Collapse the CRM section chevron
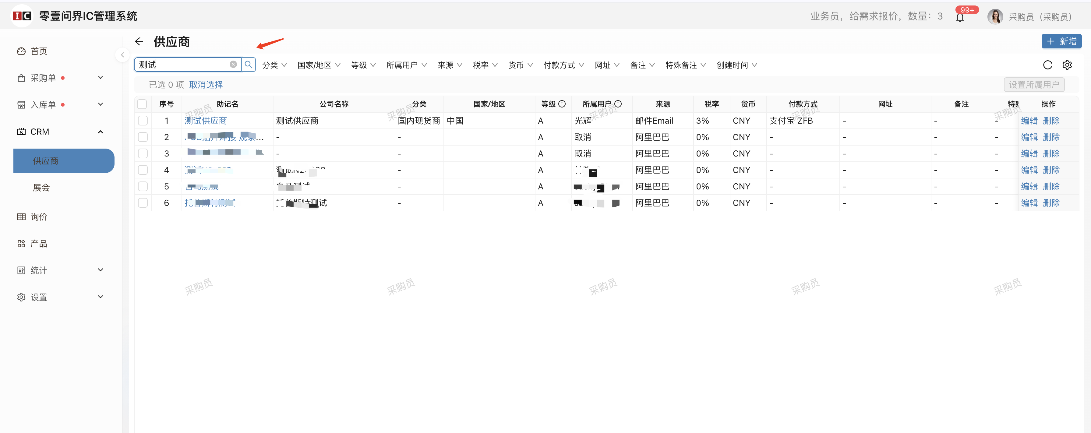1091x433 pixels. (101, 132)
